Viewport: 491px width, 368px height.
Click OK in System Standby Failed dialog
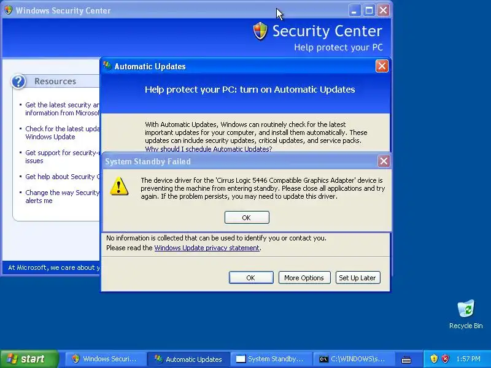tap(247, 218)
